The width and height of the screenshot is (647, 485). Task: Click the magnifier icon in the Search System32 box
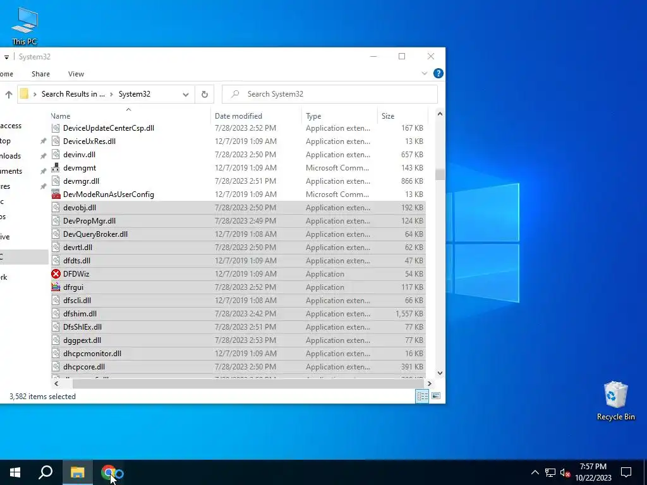pos(235,94)
